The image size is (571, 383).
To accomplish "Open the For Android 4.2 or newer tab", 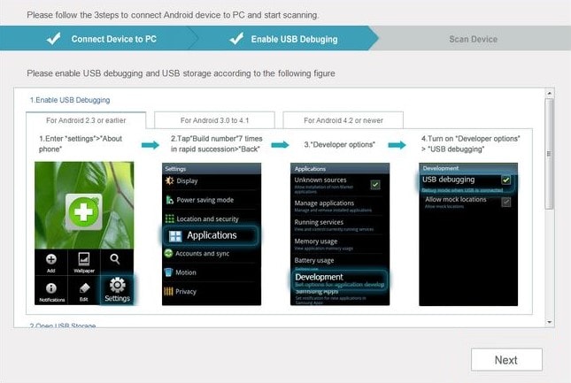I will pos(343,120).
